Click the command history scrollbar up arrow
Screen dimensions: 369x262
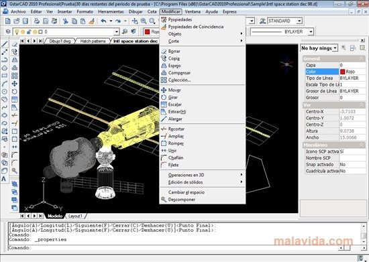pyautogui.click(x=364, y=226)
